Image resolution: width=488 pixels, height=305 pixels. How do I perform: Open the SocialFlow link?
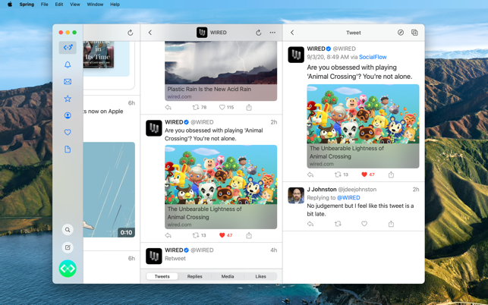click(373, 57)
